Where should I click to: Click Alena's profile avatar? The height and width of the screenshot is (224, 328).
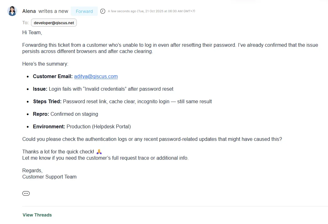(12, 11)
